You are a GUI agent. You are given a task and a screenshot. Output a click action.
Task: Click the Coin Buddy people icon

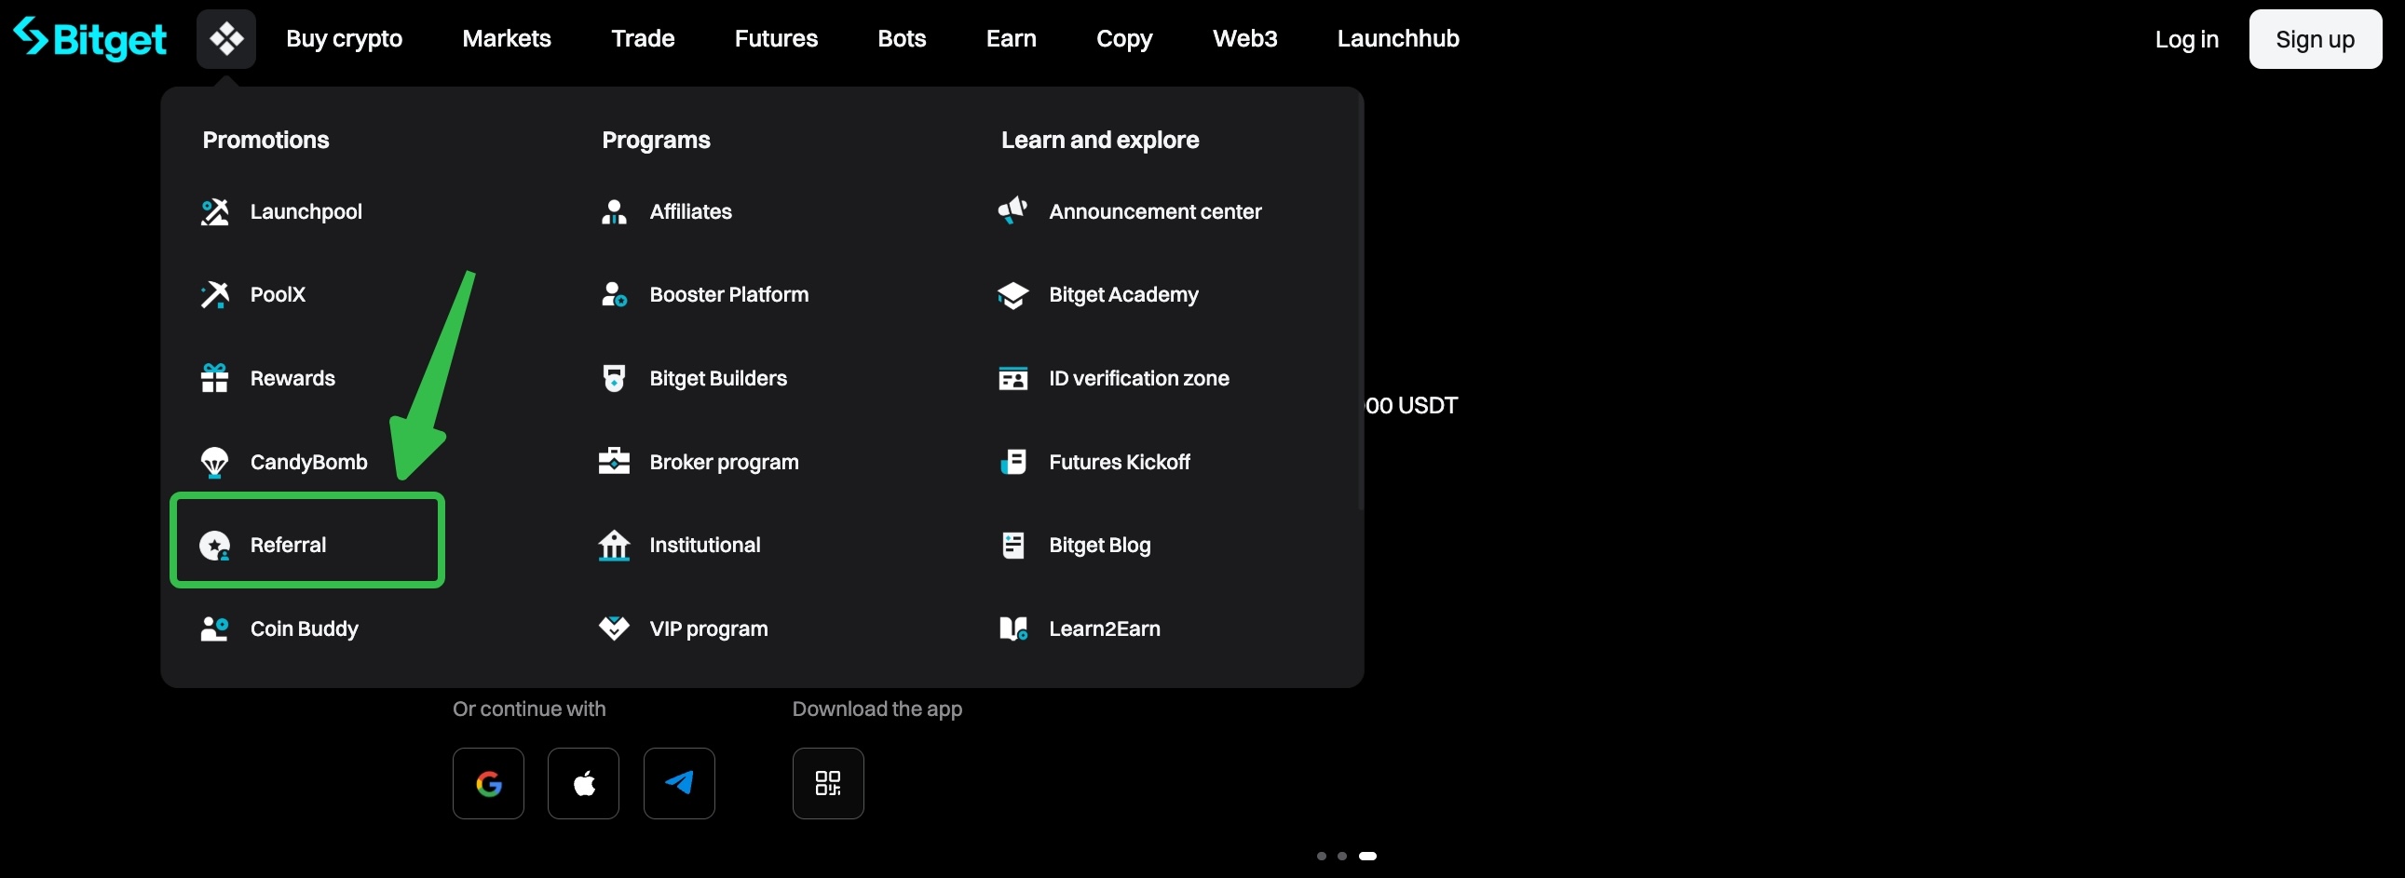(x=215, y=628)
